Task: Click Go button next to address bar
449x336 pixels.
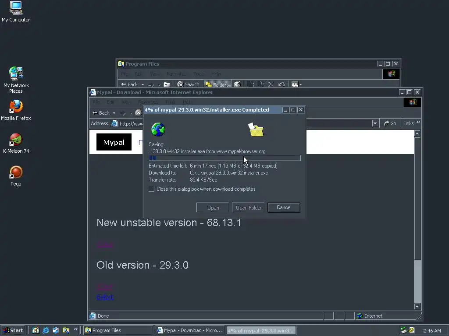Action: click(x=390, y=123)
